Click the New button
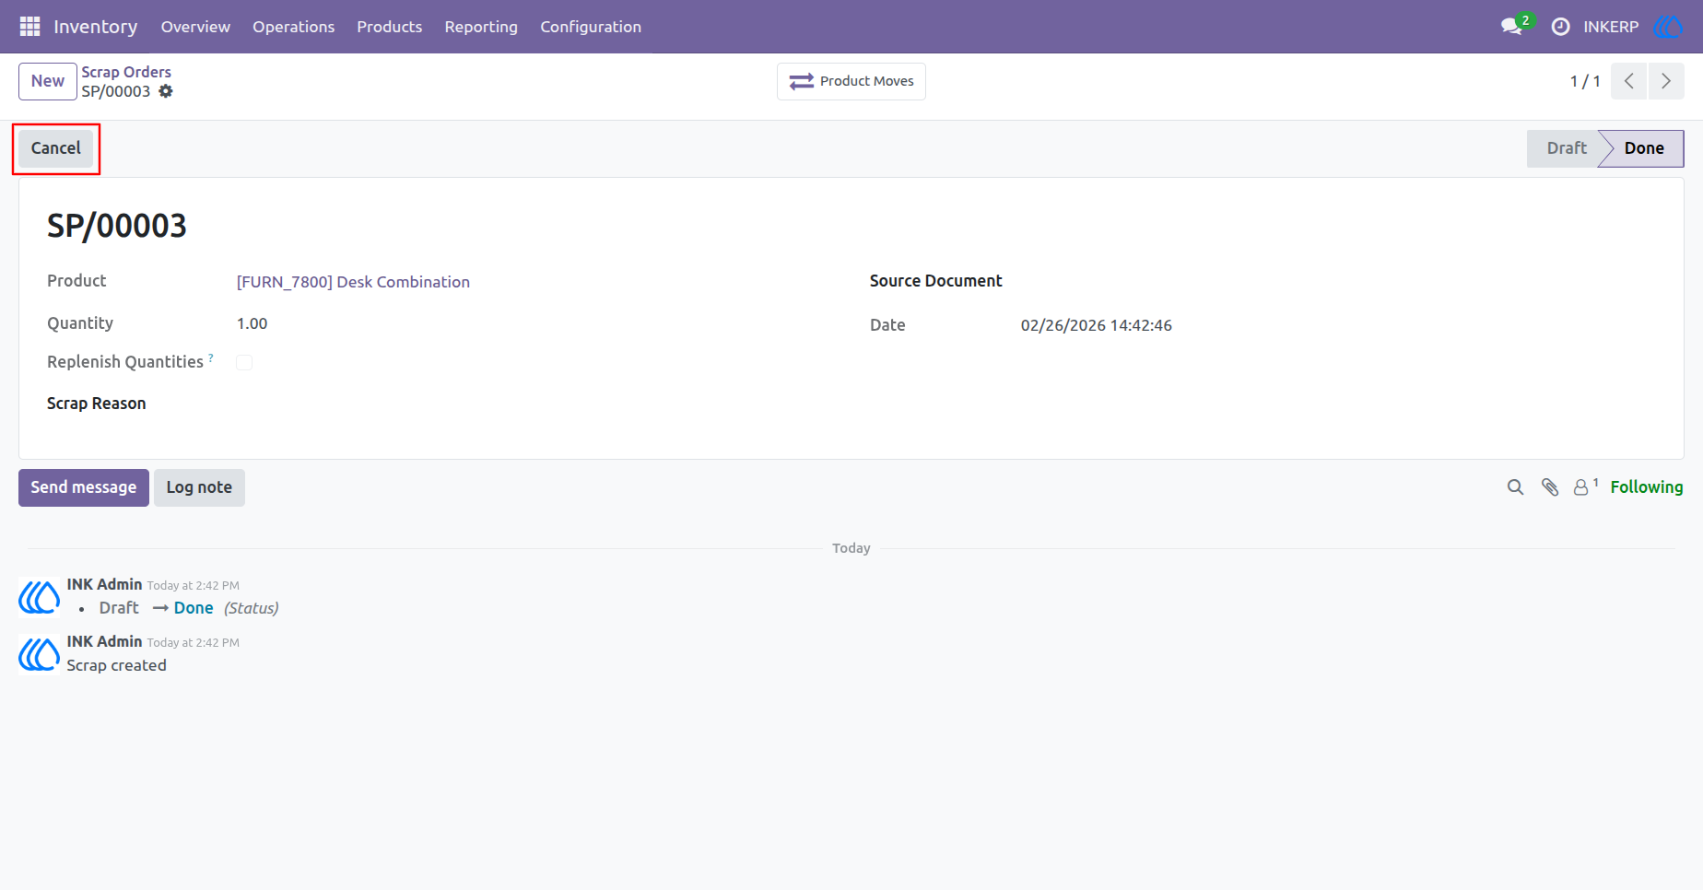 tap(48, 81)
